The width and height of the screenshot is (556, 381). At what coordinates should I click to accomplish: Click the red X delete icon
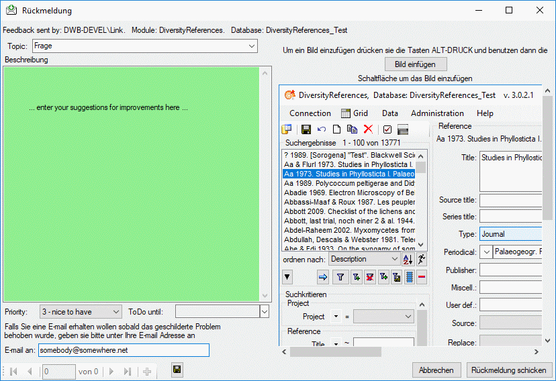[368, 129]
